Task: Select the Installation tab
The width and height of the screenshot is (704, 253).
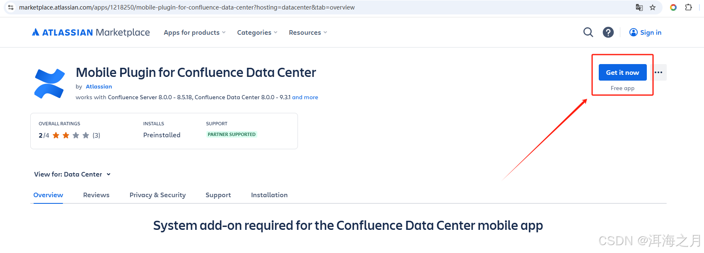Action: coord(269,195)
